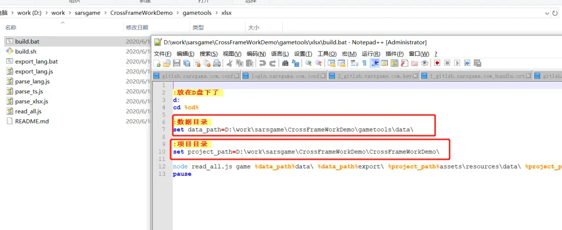Click Explorer refresh button
This screenshot has height=230, width=562.
click(x=555, y=13)
